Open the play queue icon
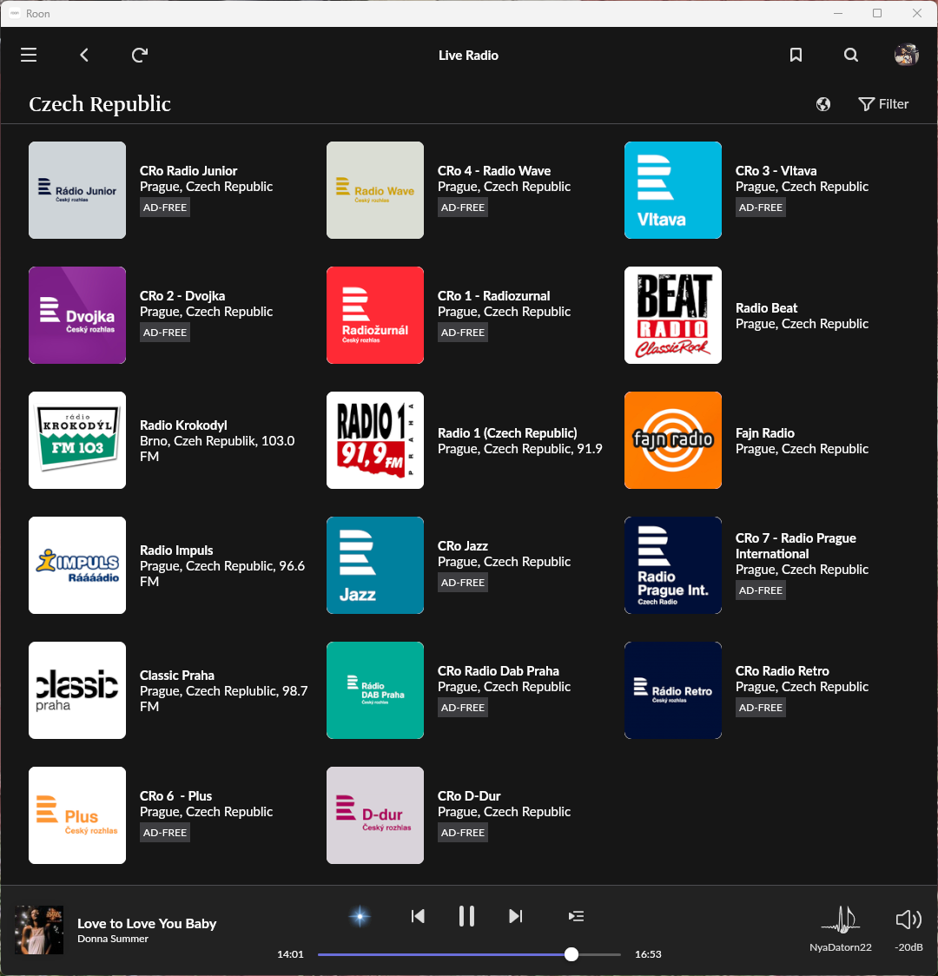Viewport: 938px width, 976px height. [x=576, y=916]
